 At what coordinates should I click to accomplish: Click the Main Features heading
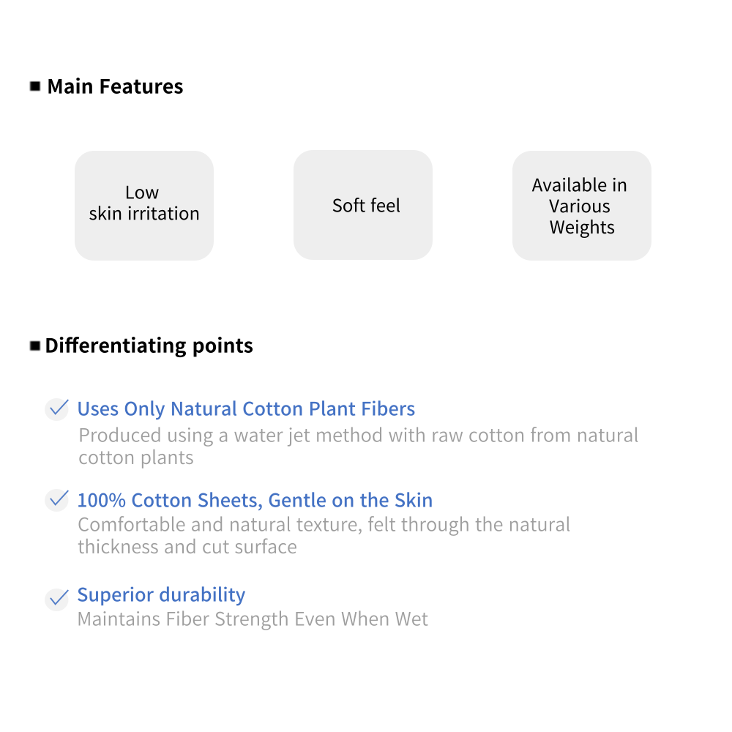click(x=115, y=86)
